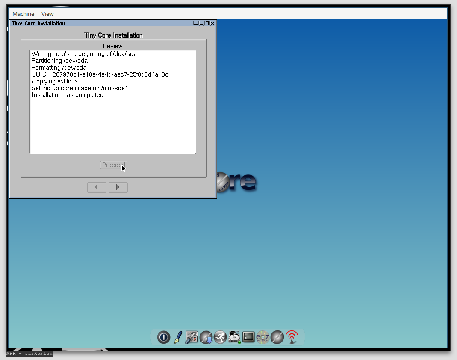This screenshot has height=360, width=457.
Task: Launch the Run tool running-man icon
Action: point(220,337)
